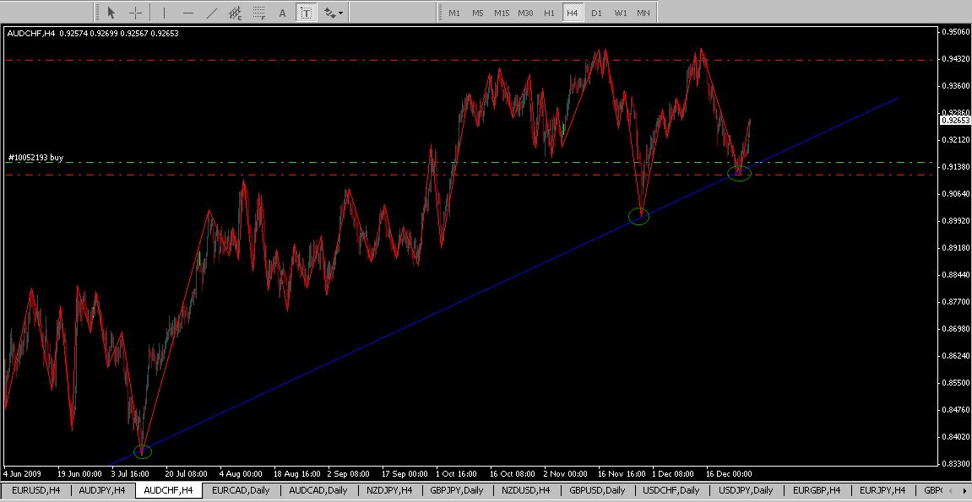Switch to GBPJPY,Daily chart tab
972x502 pixels.
pyautogui.click(x=456, y=490)
